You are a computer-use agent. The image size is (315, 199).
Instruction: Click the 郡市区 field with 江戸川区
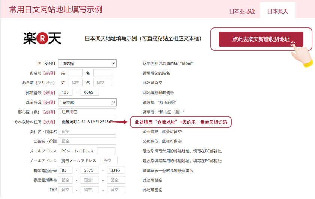(87, 112)
